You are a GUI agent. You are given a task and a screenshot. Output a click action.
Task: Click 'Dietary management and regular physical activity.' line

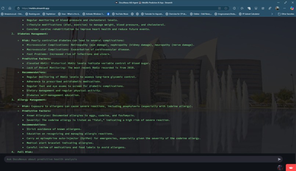pos(64,91)
